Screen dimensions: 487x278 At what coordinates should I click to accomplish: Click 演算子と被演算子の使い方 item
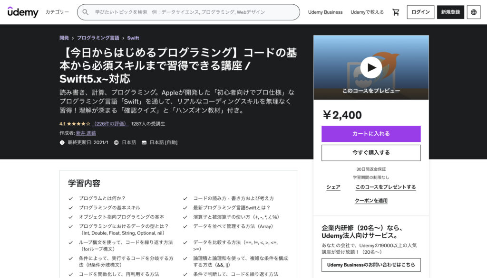[236, 217]
